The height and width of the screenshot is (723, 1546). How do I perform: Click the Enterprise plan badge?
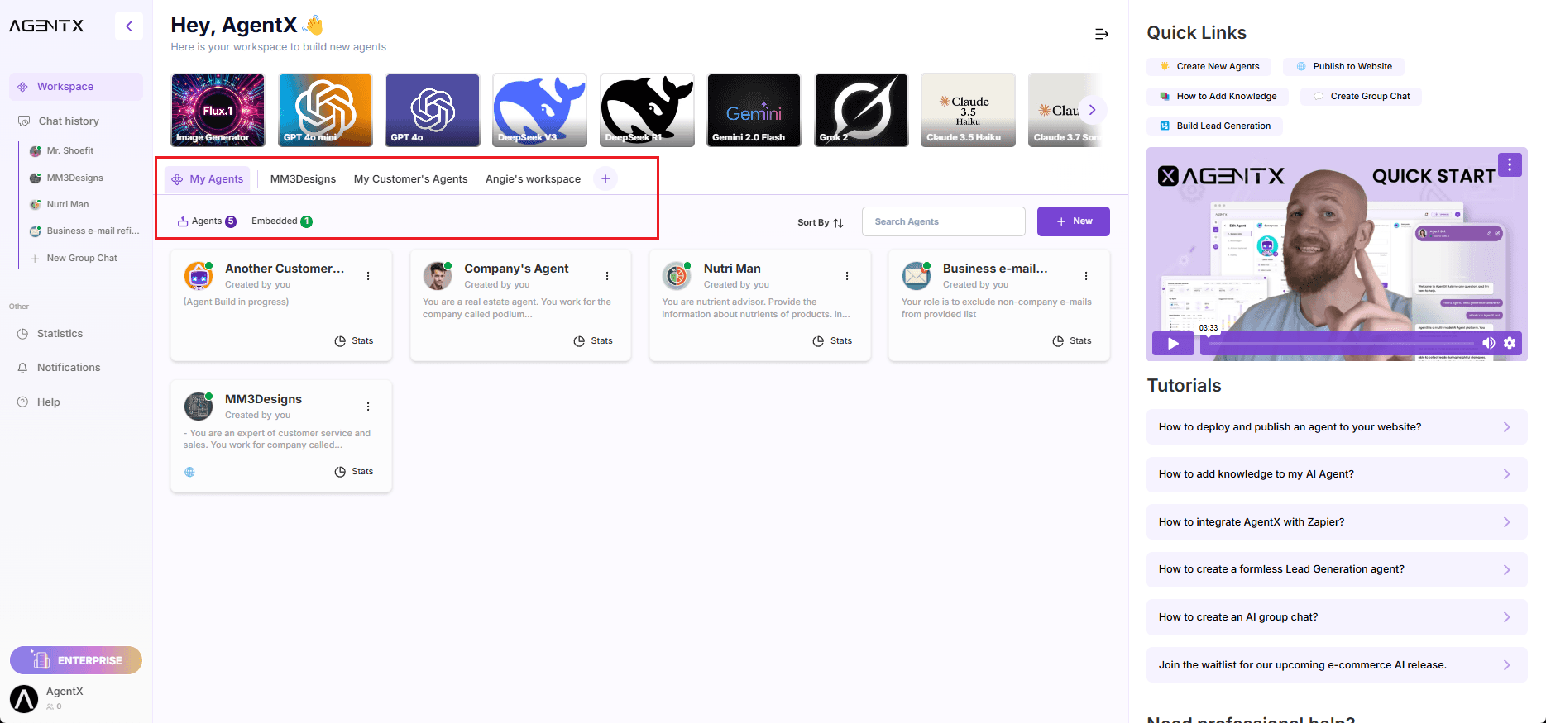[76, 660]
